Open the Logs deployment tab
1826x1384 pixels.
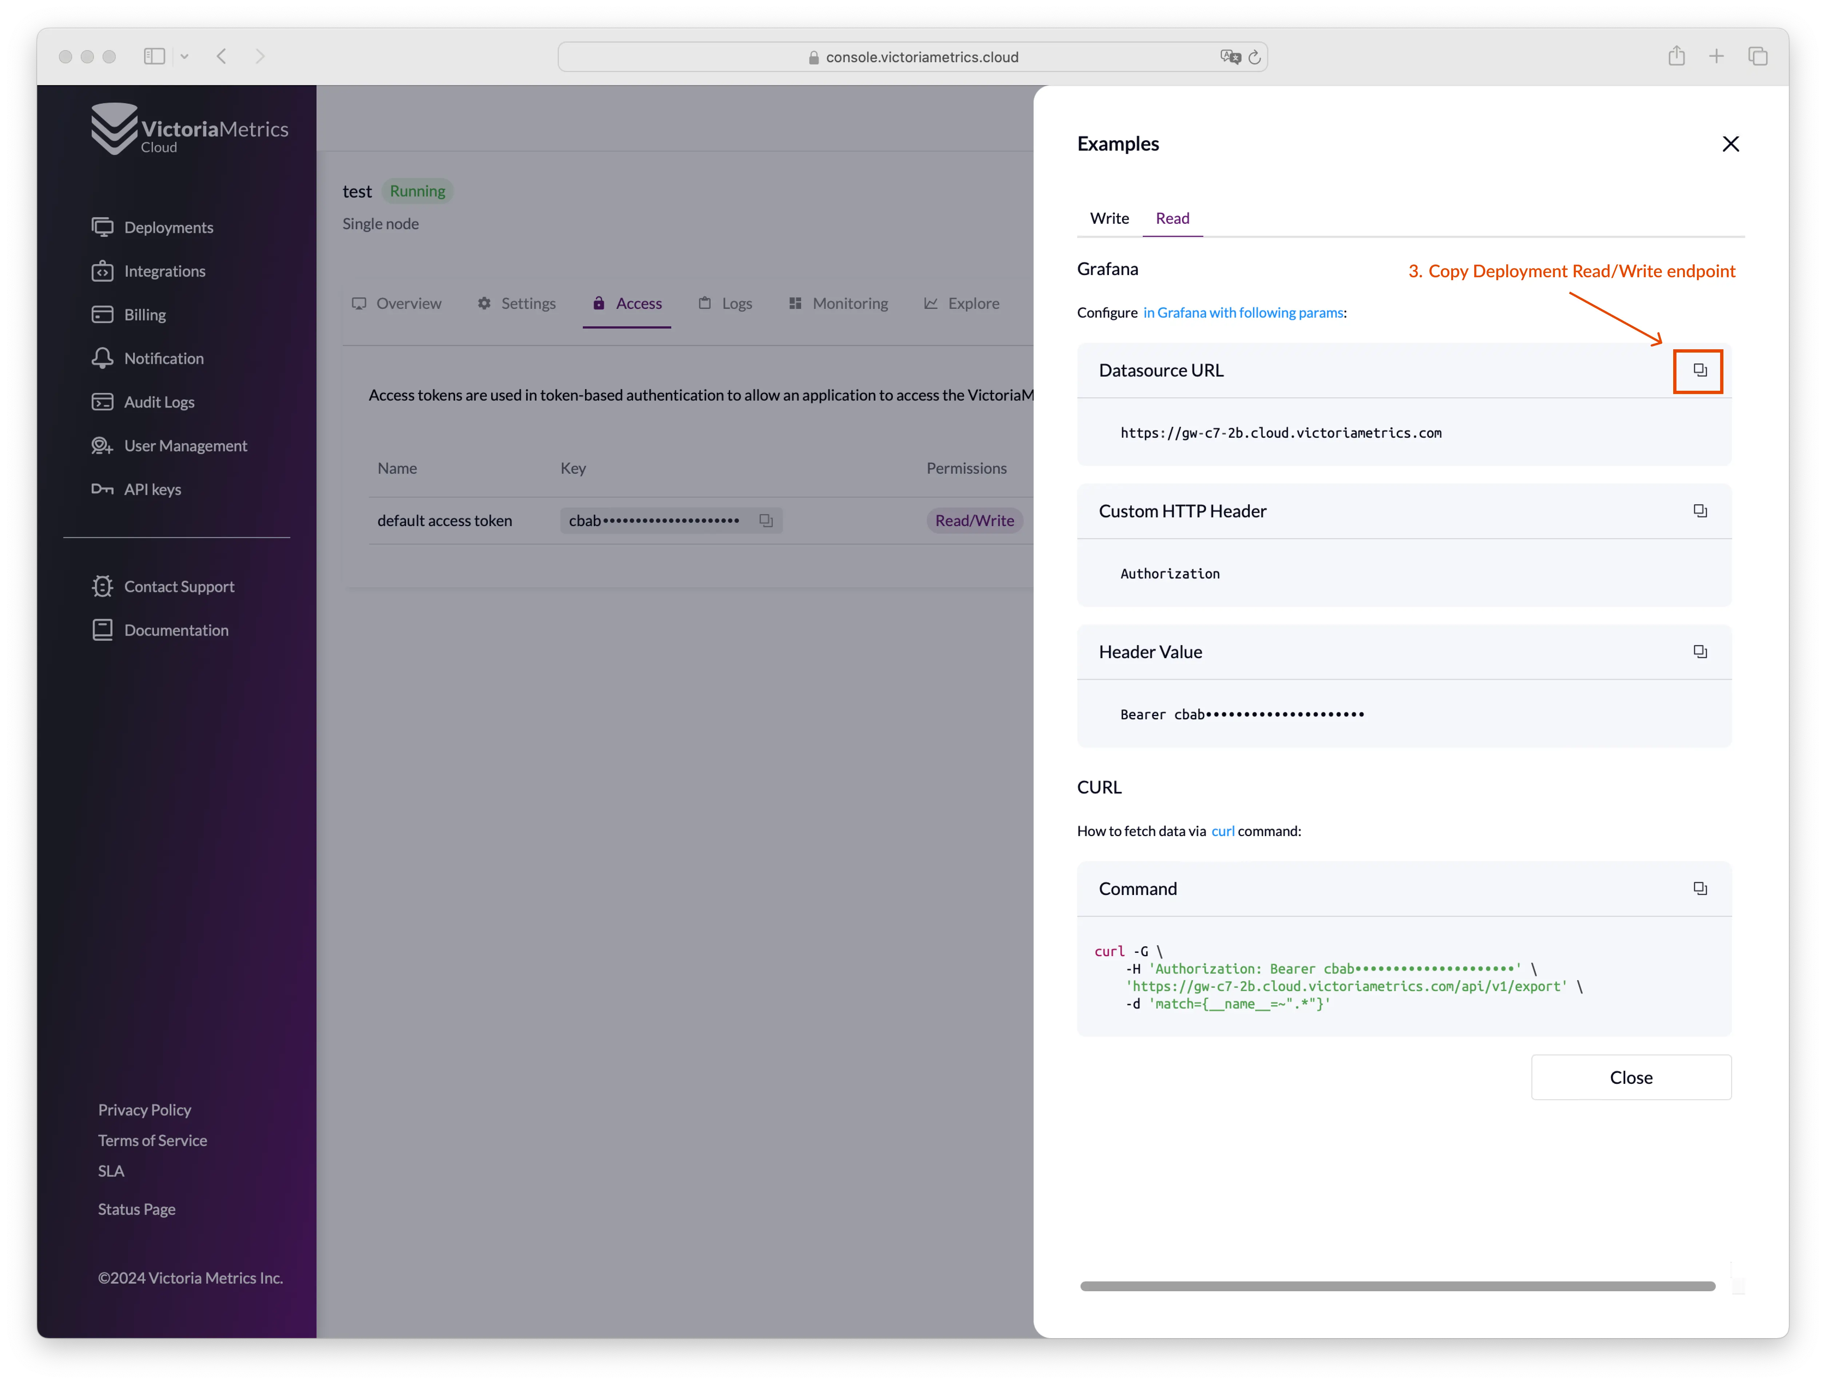(725, 304)
